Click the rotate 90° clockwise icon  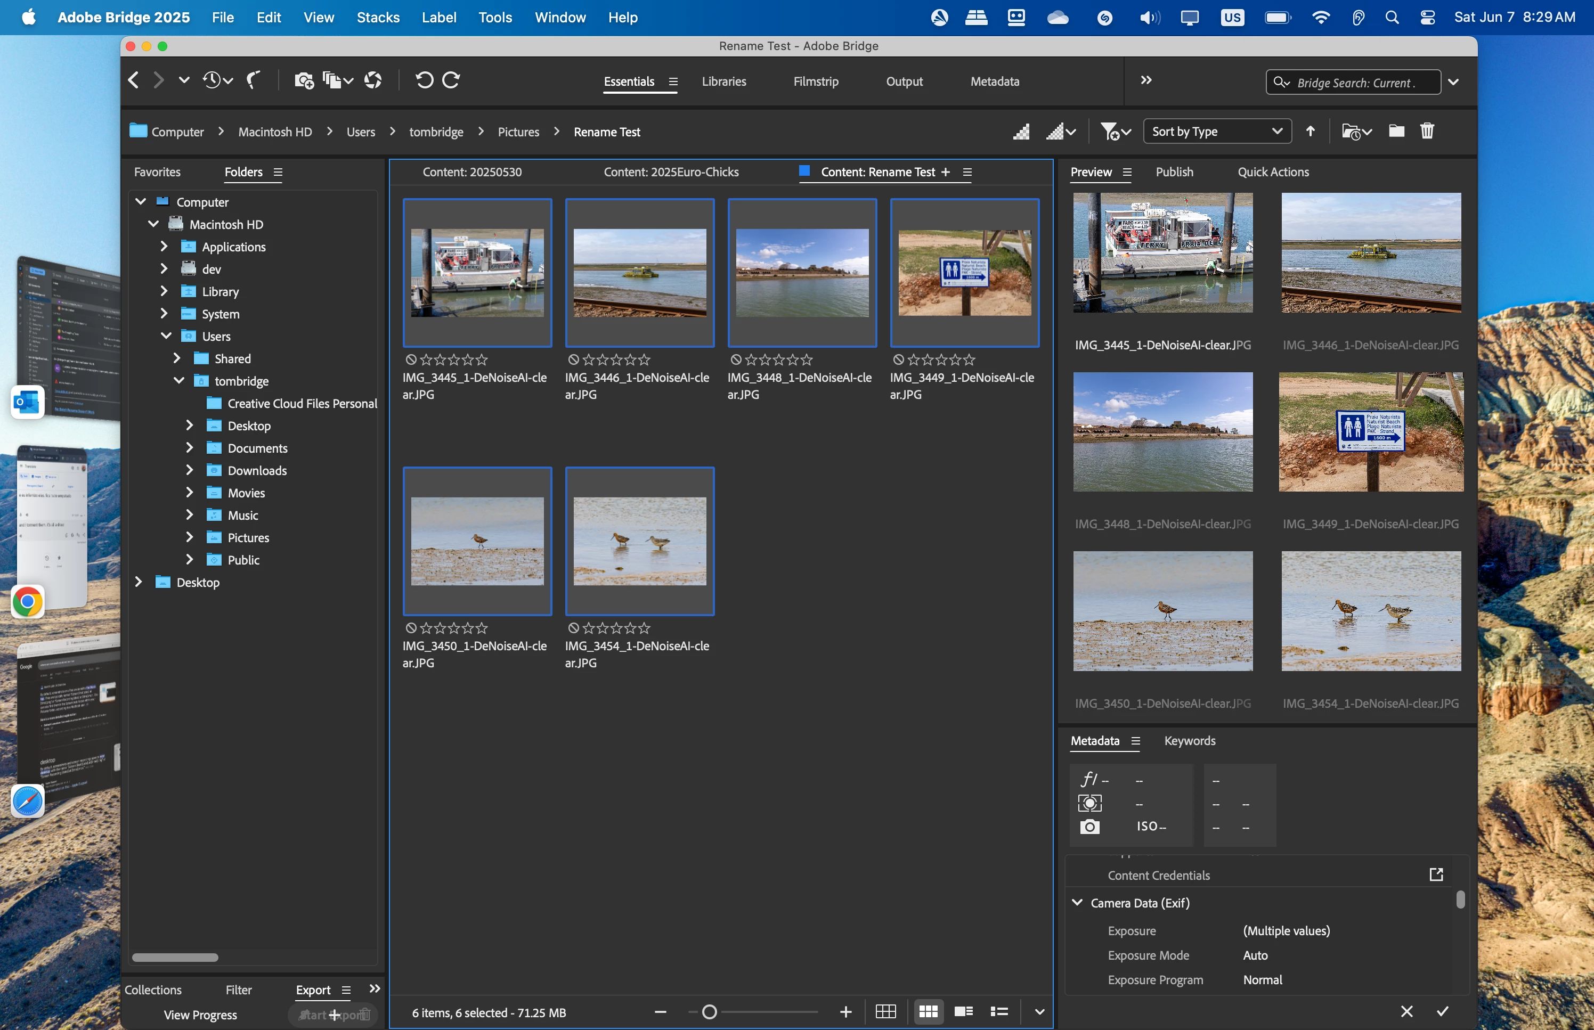(x=452, y=81)
